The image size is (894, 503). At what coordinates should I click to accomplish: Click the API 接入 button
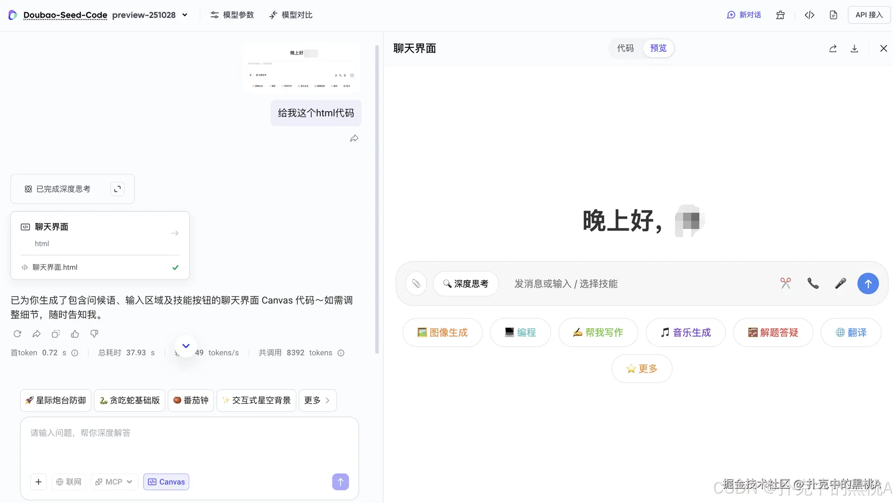[x=869, y=14]
